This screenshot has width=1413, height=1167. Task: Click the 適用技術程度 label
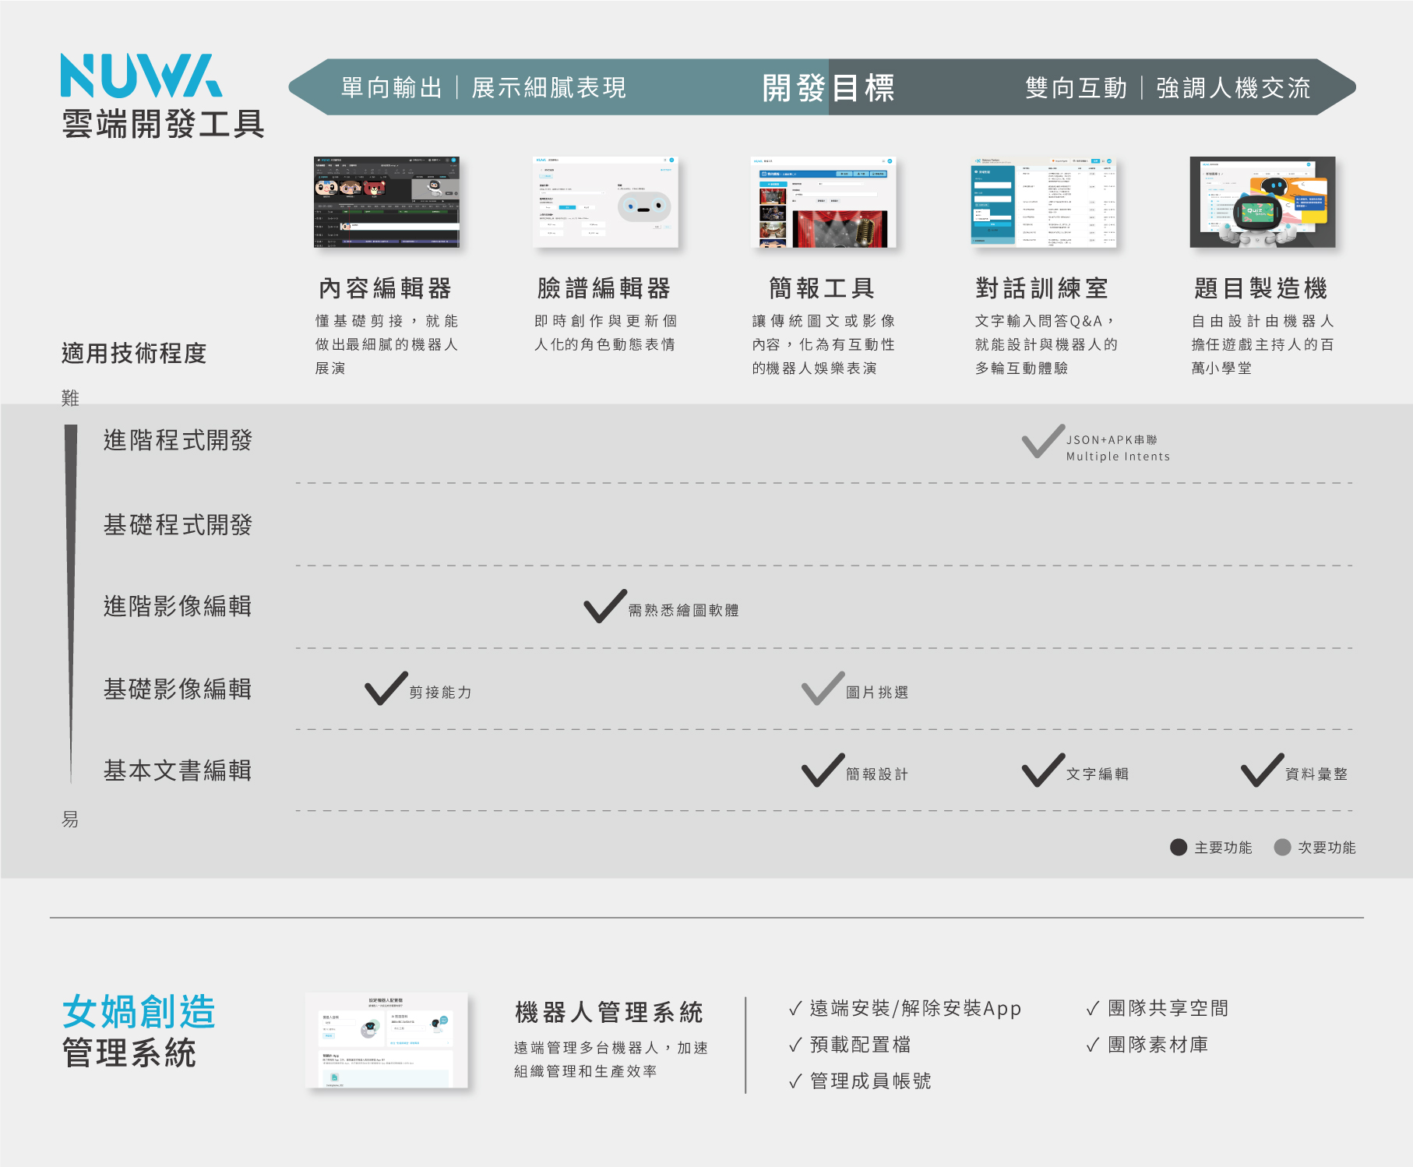coord(134,353)
